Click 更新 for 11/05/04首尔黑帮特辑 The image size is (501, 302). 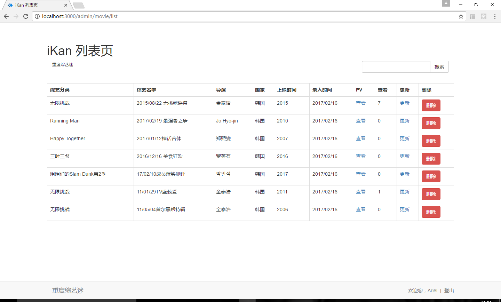[405, 209]
